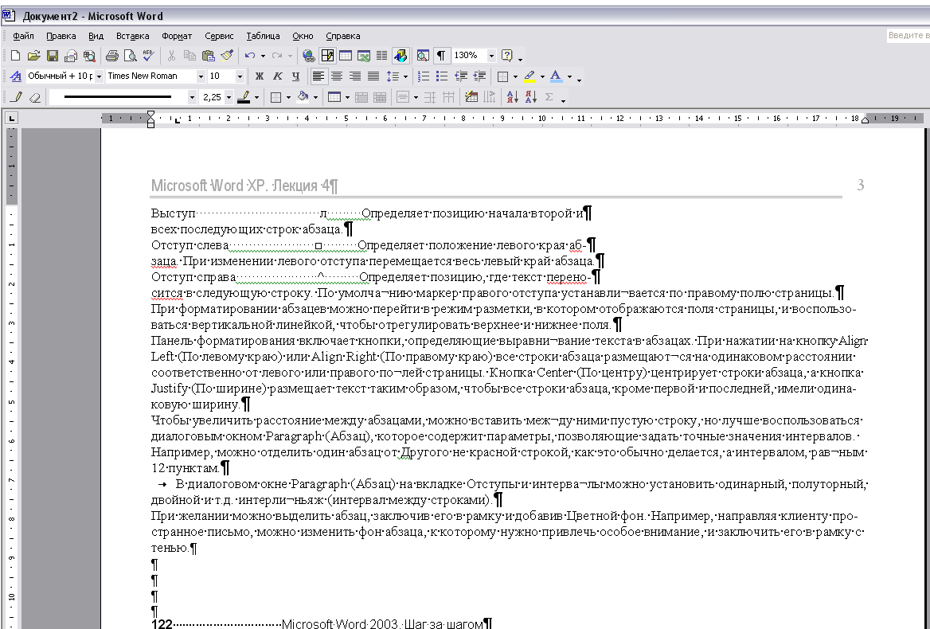
Task: Create a numbered list
Action: point(423,76)
